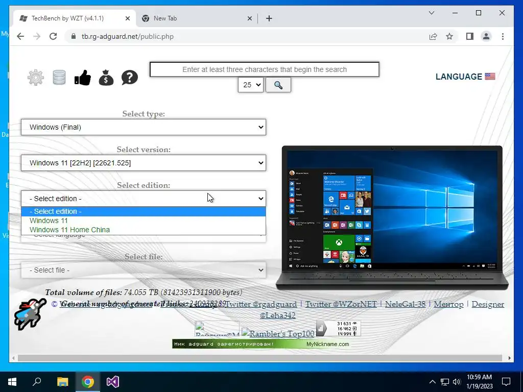Open the donate money bag icon
This screenshot has width=523, height=392.
pyautogui.click(x=106, y=78)
